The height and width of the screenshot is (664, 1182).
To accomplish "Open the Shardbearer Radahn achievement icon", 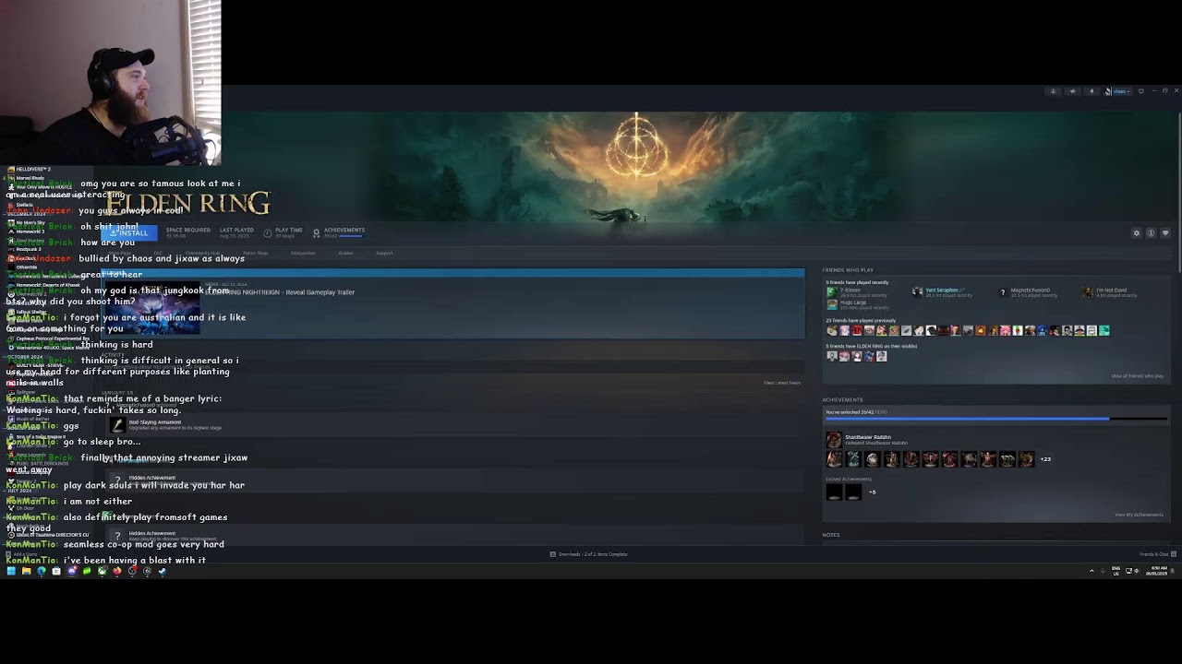I will [834, 440].
